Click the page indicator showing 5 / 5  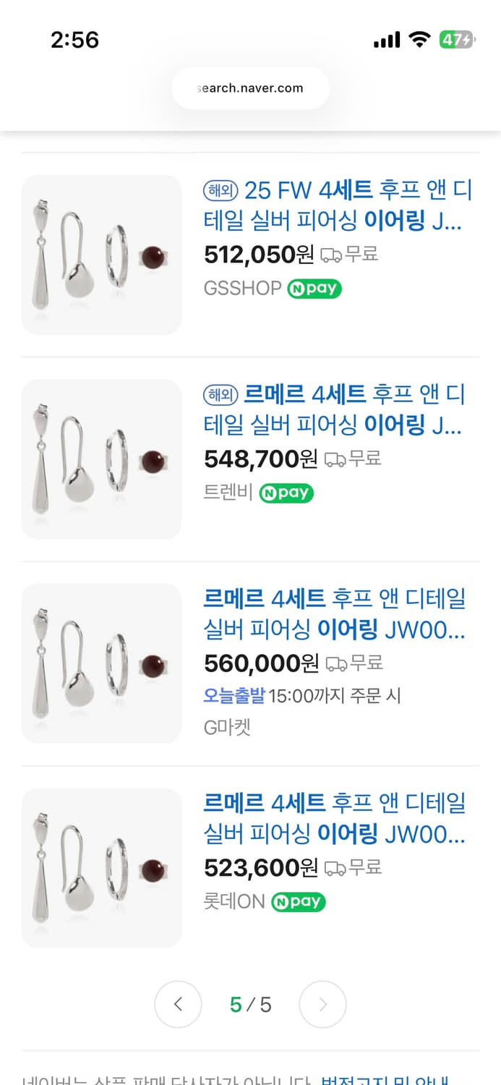click(250, 1004)
